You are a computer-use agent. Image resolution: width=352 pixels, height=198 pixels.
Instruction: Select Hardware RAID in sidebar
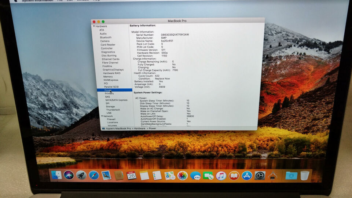click(x=111, y=73)
